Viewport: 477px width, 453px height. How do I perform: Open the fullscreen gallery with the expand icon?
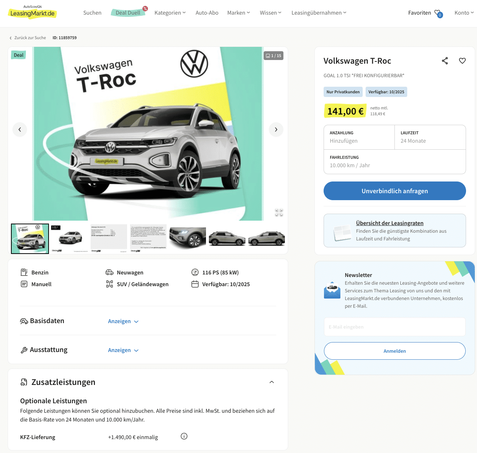[x=279, y=212]
